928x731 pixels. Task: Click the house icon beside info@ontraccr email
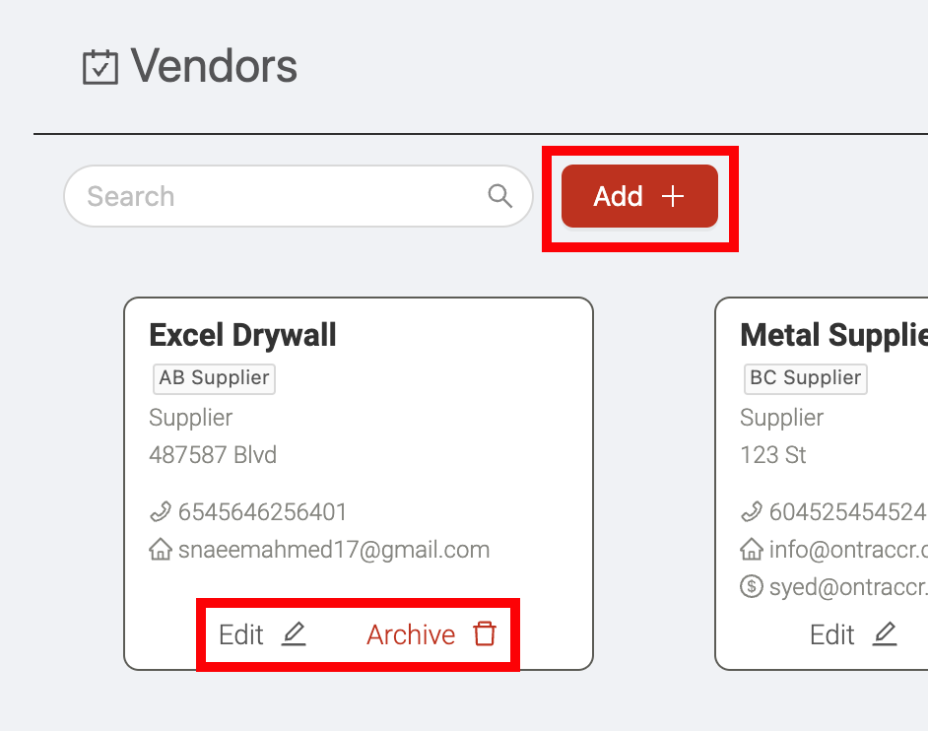[752, 550]
